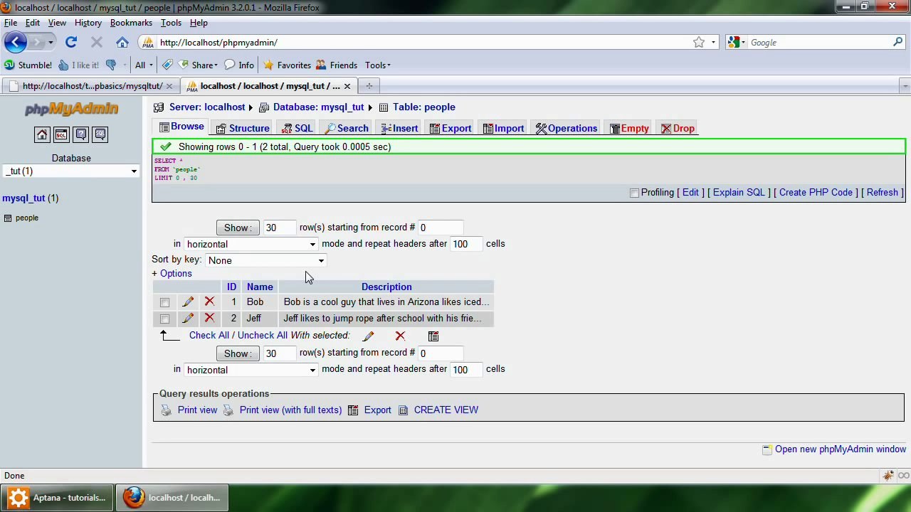Screen dimensions: 911x512
Task: Open SQL query window icon in sidebar
Action: tap(61, 134)
